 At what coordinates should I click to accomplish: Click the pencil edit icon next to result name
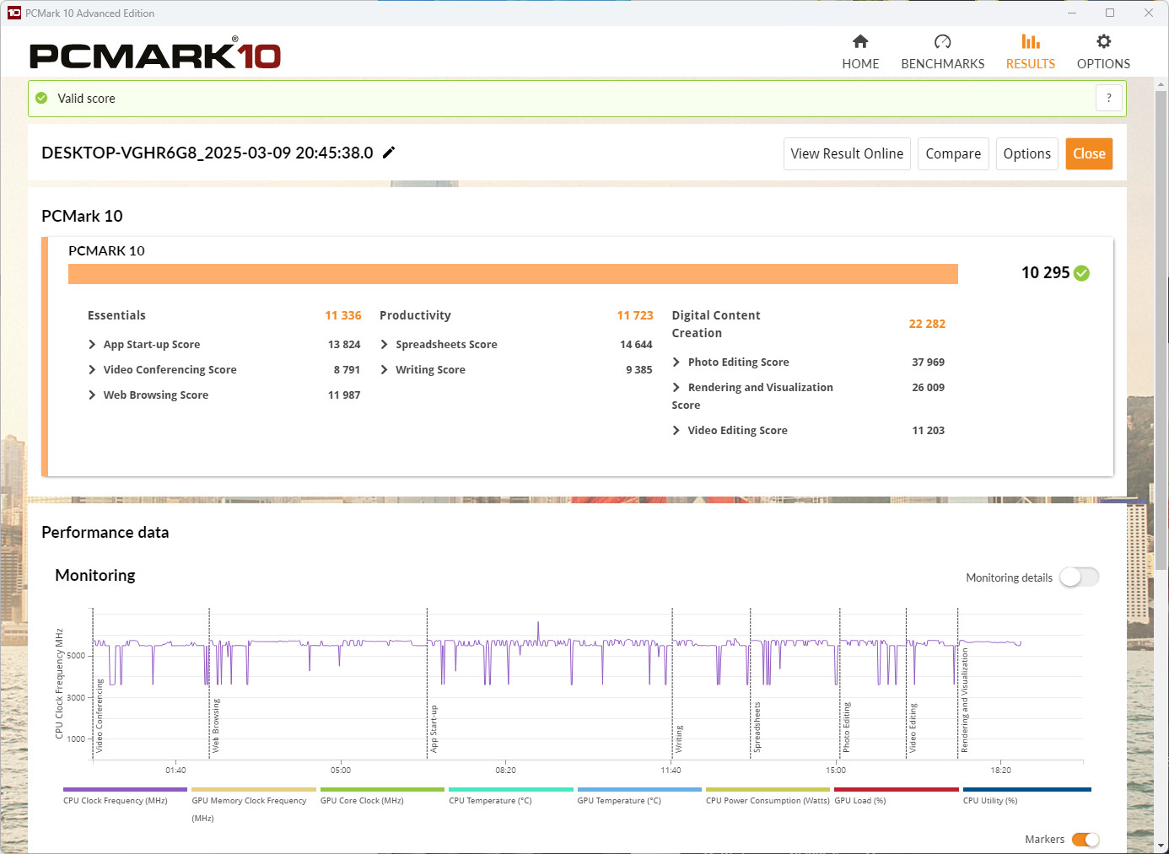click(x=389, y=153)
